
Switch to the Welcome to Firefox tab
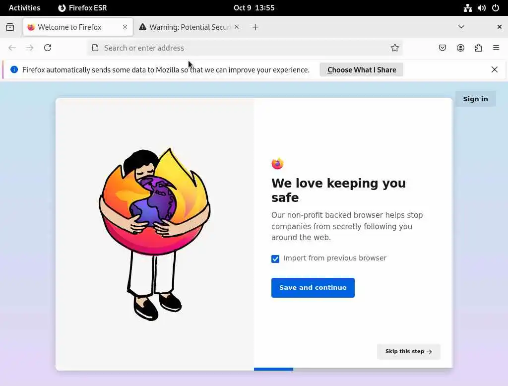tap(78, 27)
